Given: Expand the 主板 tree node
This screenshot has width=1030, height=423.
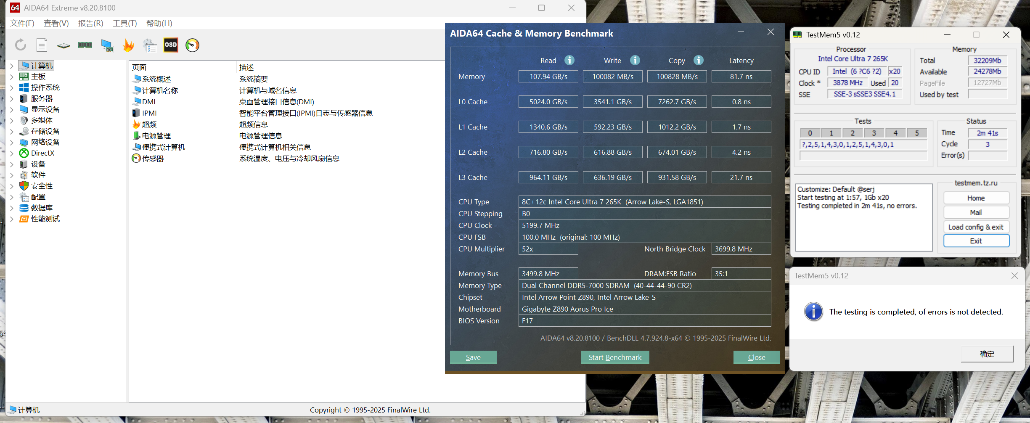Looking at the screenshot, I should tap(12, 77).
